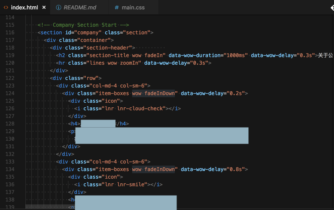The width and height of the screenshot is (334, 210).
Task: Click the class="section" attribute on line 116
Action: [x=128, y=33]
